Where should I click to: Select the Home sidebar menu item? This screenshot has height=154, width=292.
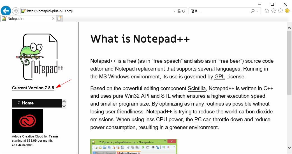(x=37, y=103)
